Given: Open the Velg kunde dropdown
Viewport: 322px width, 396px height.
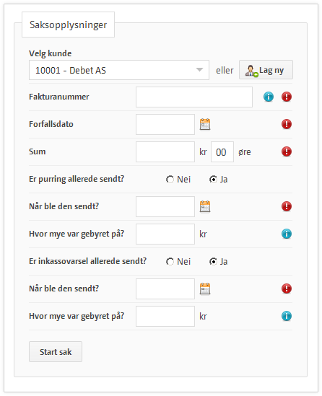Looking at the screenshot, I should (119, 70).
